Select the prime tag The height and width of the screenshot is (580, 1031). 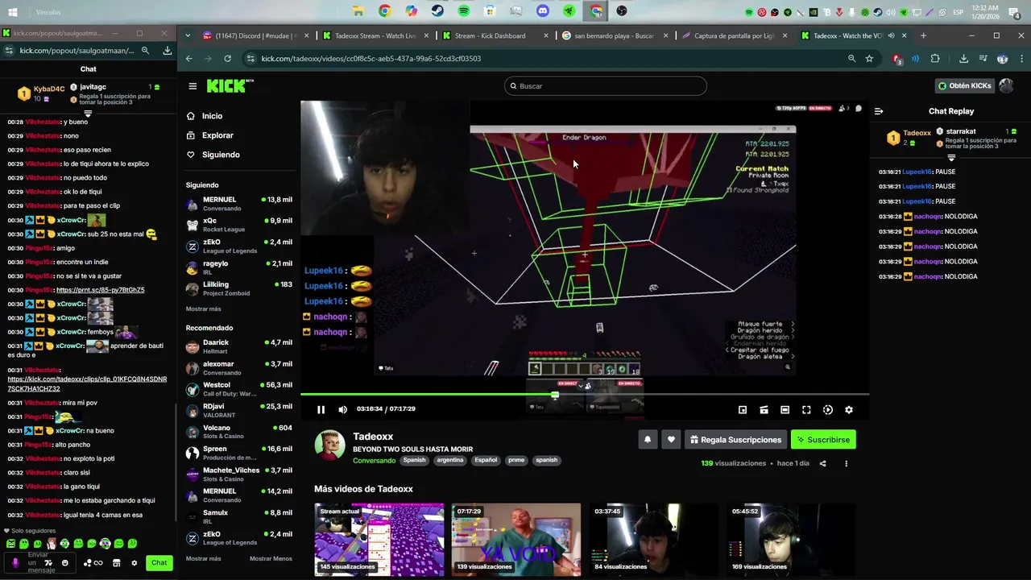point(516,460)
